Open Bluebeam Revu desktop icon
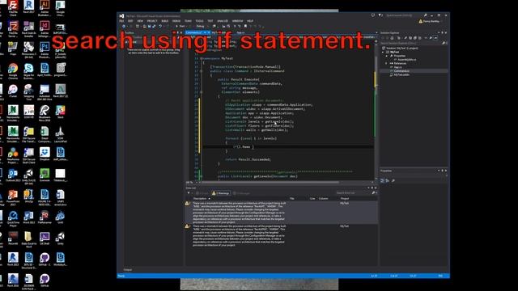The image size is (518, 291). click(x=45, y=113)
